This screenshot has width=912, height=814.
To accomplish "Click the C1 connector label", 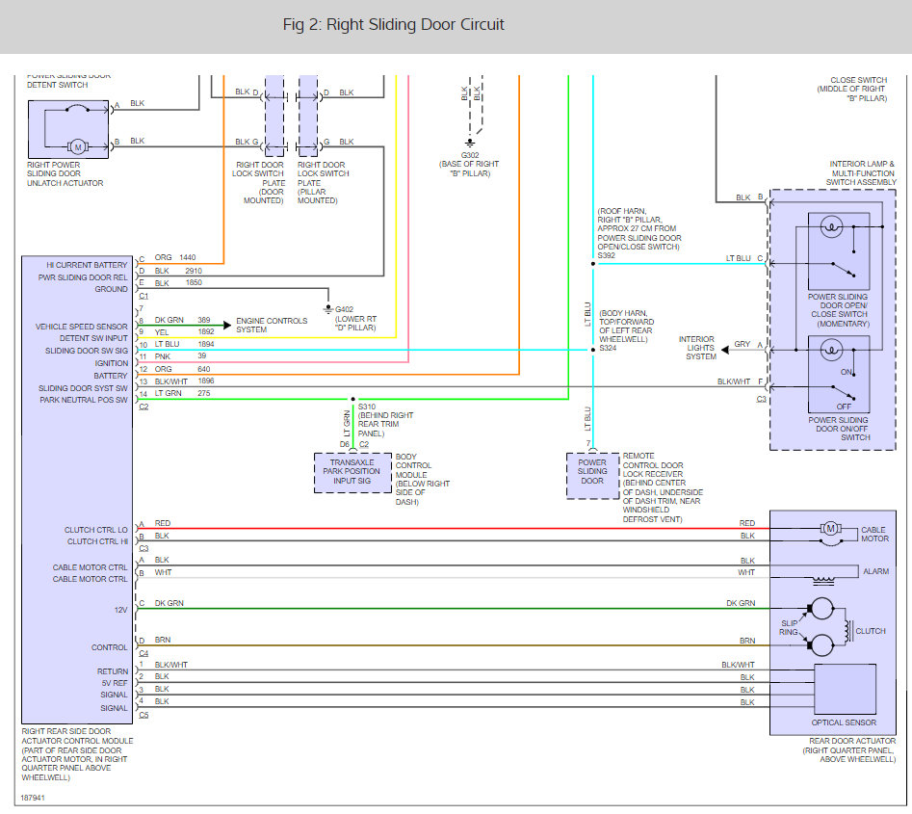I will pos(143,296).
